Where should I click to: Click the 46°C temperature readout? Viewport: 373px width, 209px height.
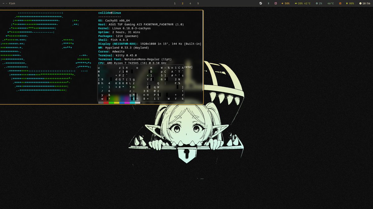(x=330, y=3)
